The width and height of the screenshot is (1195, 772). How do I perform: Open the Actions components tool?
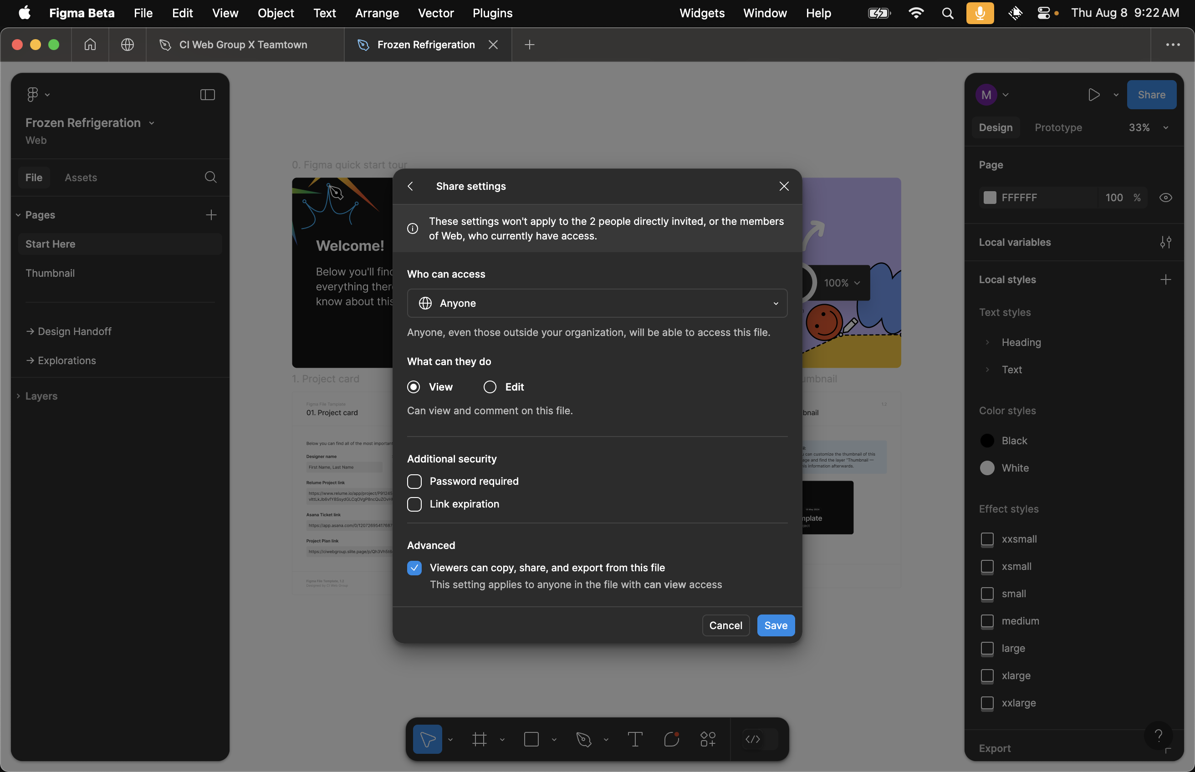click(708, 739)
